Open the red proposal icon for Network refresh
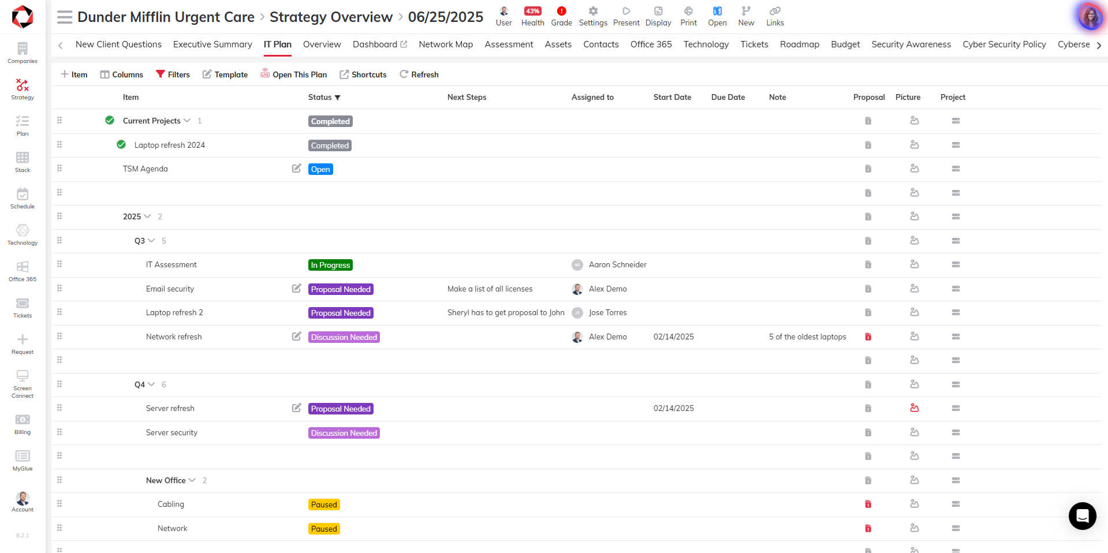Viewport: 1108px width, 553px height. click(868, 337)
